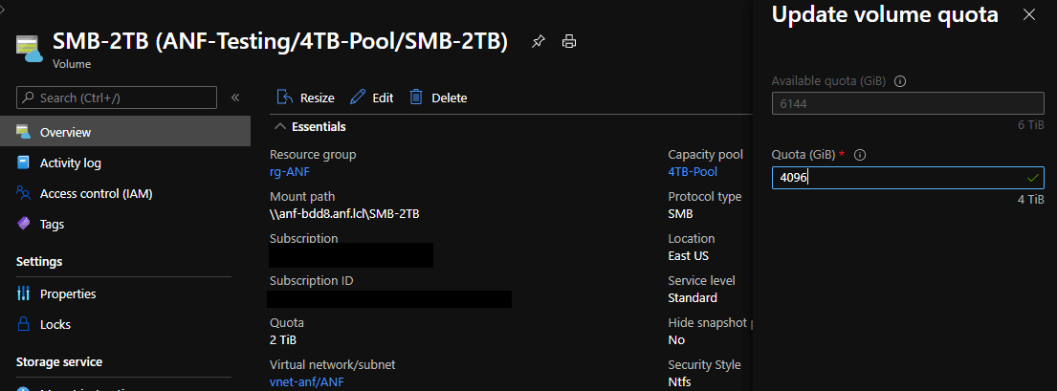This screenshot has height=391, width=1057.
Task: Collapse the left menu with double chevron
Action: point(235,98)
